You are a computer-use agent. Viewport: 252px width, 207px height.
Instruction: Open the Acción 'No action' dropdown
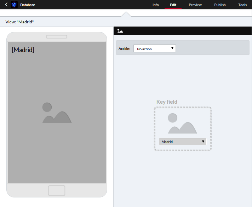click(155, 48)
